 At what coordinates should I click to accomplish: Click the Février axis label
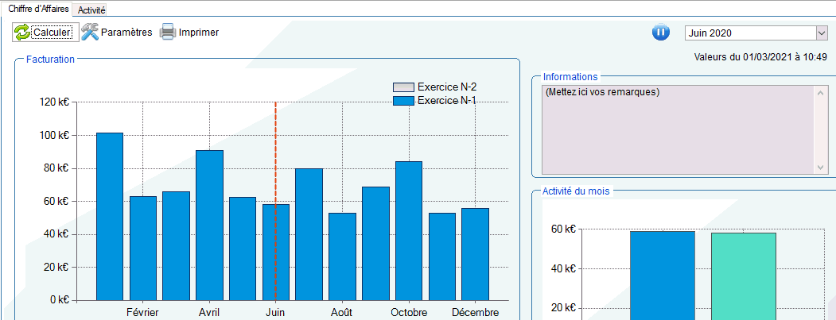click(x=142, y=313)
